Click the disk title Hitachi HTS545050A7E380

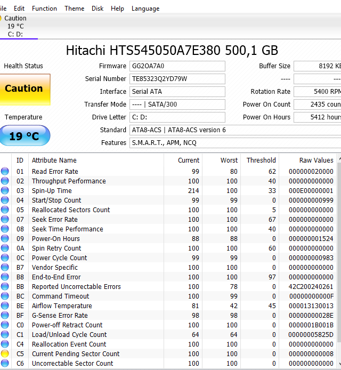point(172,50)
